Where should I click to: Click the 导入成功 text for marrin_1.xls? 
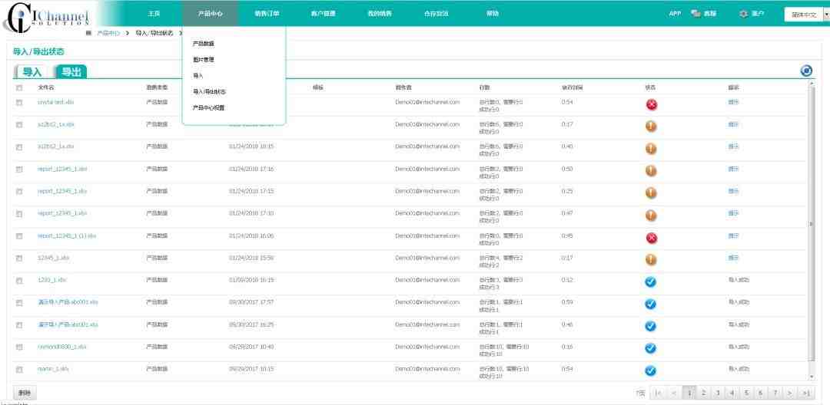tap(739, 369)
